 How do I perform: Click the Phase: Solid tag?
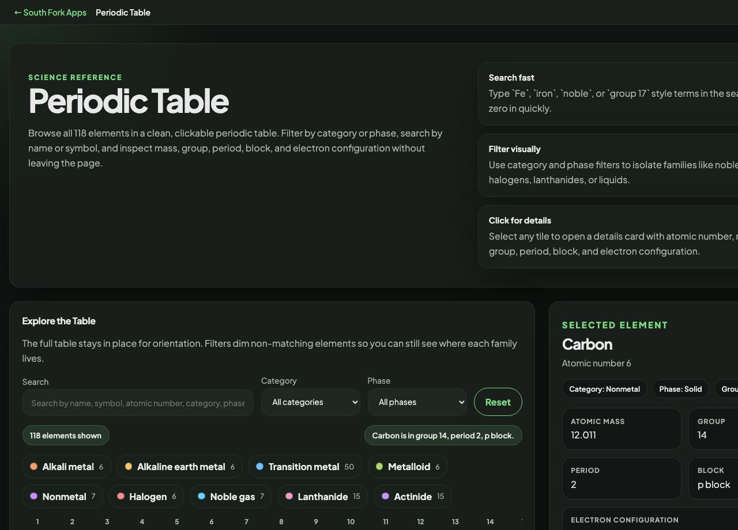point(680,389)
